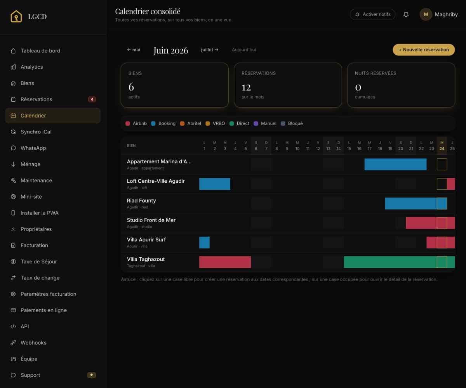Open notifications bell icon in header

[406, 14]
